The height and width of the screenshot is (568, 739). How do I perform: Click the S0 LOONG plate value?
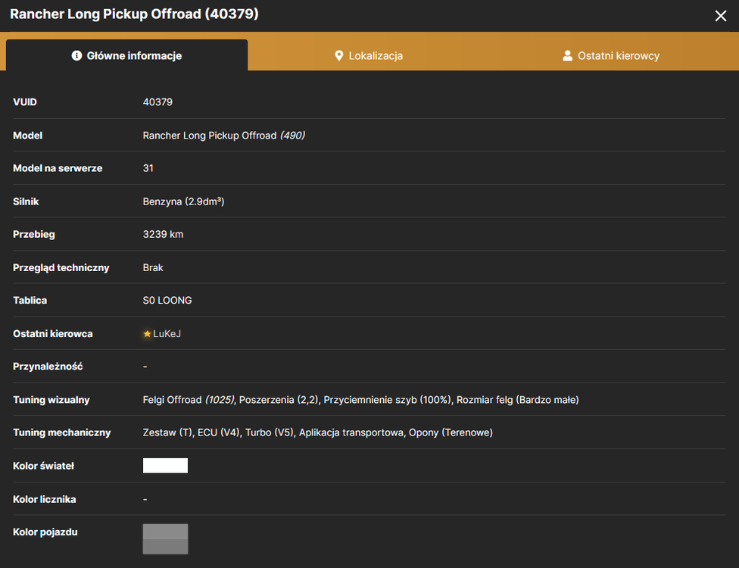pos(167,300)
